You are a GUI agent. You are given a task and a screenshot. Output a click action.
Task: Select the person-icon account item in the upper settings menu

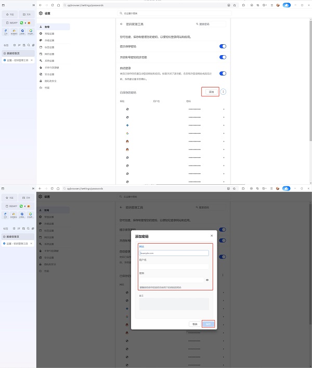coord(54,27)
